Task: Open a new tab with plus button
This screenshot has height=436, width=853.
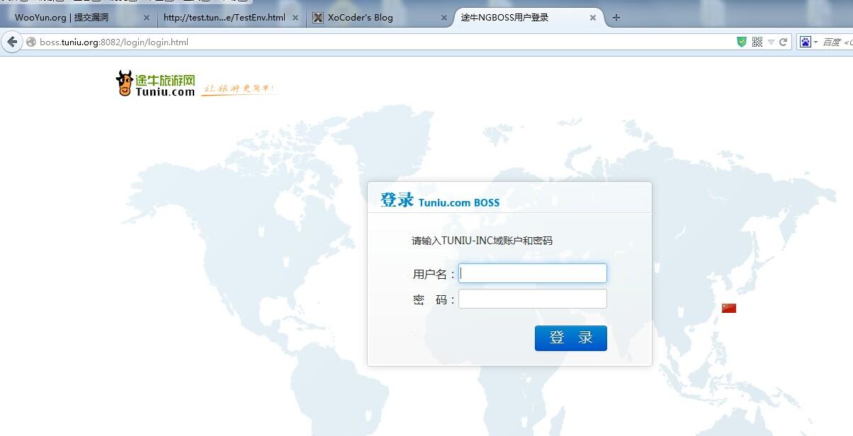Action: click(x=616, y=18)
